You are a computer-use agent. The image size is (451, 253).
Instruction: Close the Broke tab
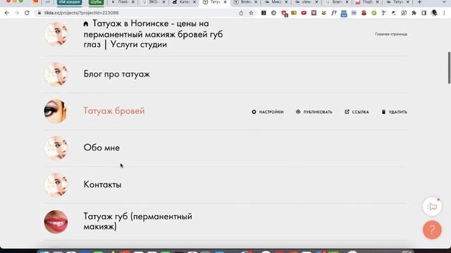click(x=256, y=2)
